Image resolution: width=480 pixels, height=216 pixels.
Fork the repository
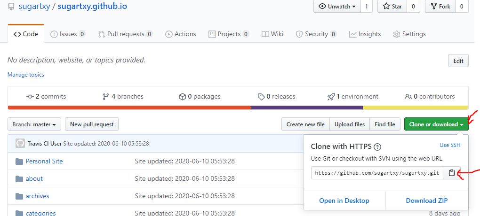pos(440,7)
